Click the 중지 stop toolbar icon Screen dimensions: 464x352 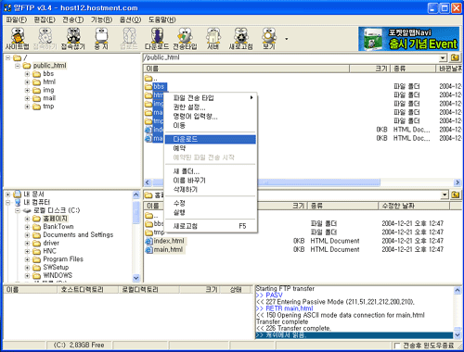tap(101, 38)
